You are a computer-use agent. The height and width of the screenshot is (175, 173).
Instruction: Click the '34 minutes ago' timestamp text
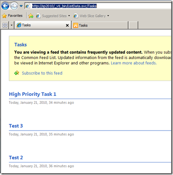point(61,103)
